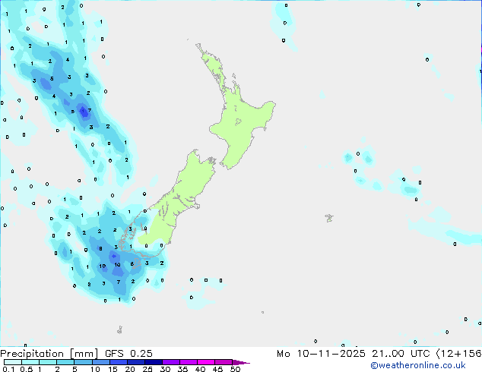Click the '15' legend scale label
This screenshot has width=482, height=372.
113,369
